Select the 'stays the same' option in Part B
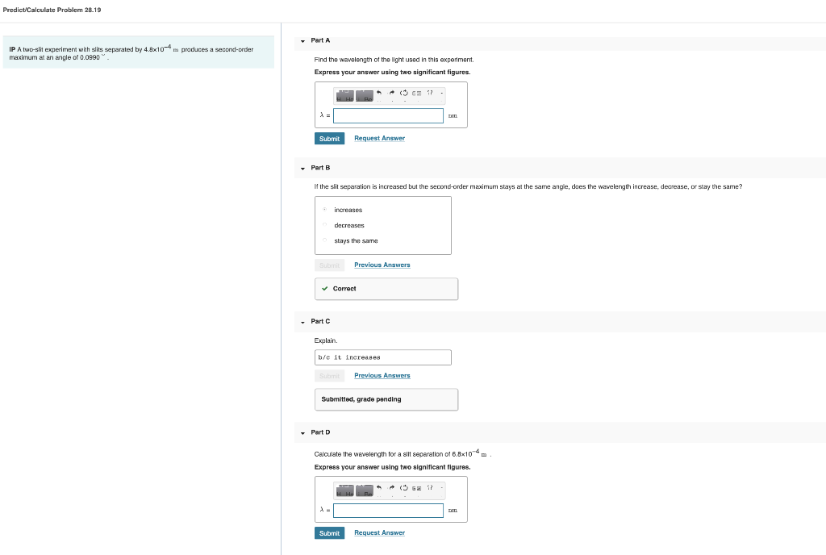 (323, 240)
